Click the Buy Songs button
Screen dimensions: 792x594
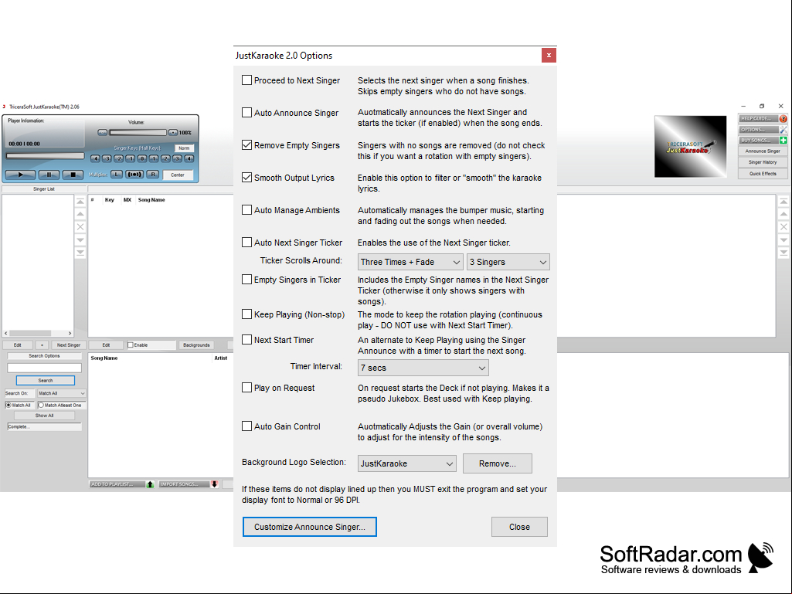(x=763, y=141)
